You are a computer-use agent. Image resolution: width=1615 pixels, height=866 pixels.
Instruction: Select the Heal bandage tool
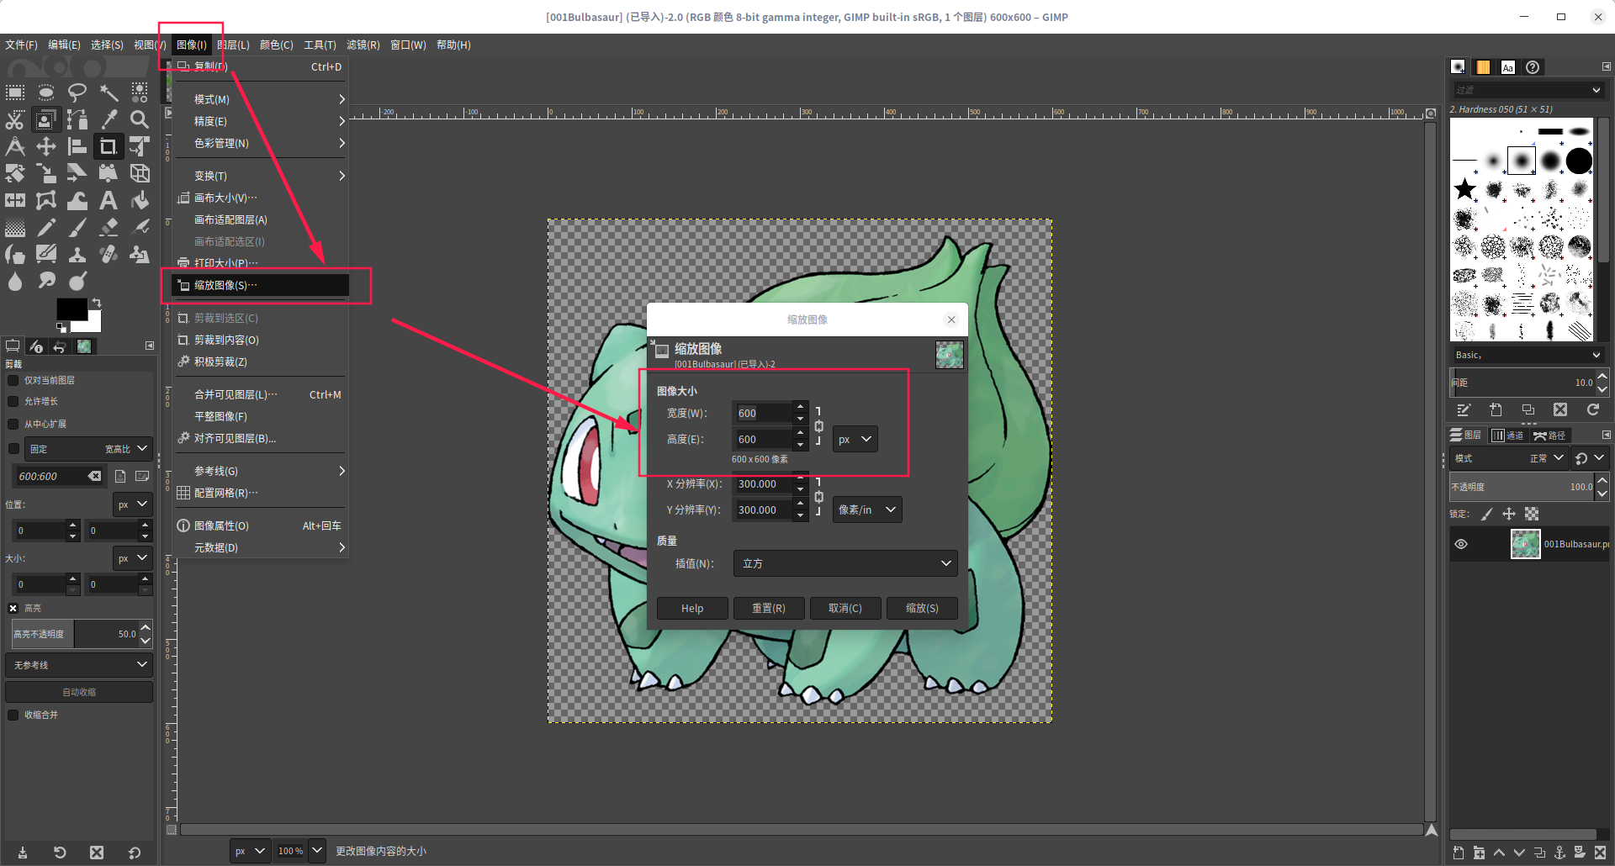(109, 254)
